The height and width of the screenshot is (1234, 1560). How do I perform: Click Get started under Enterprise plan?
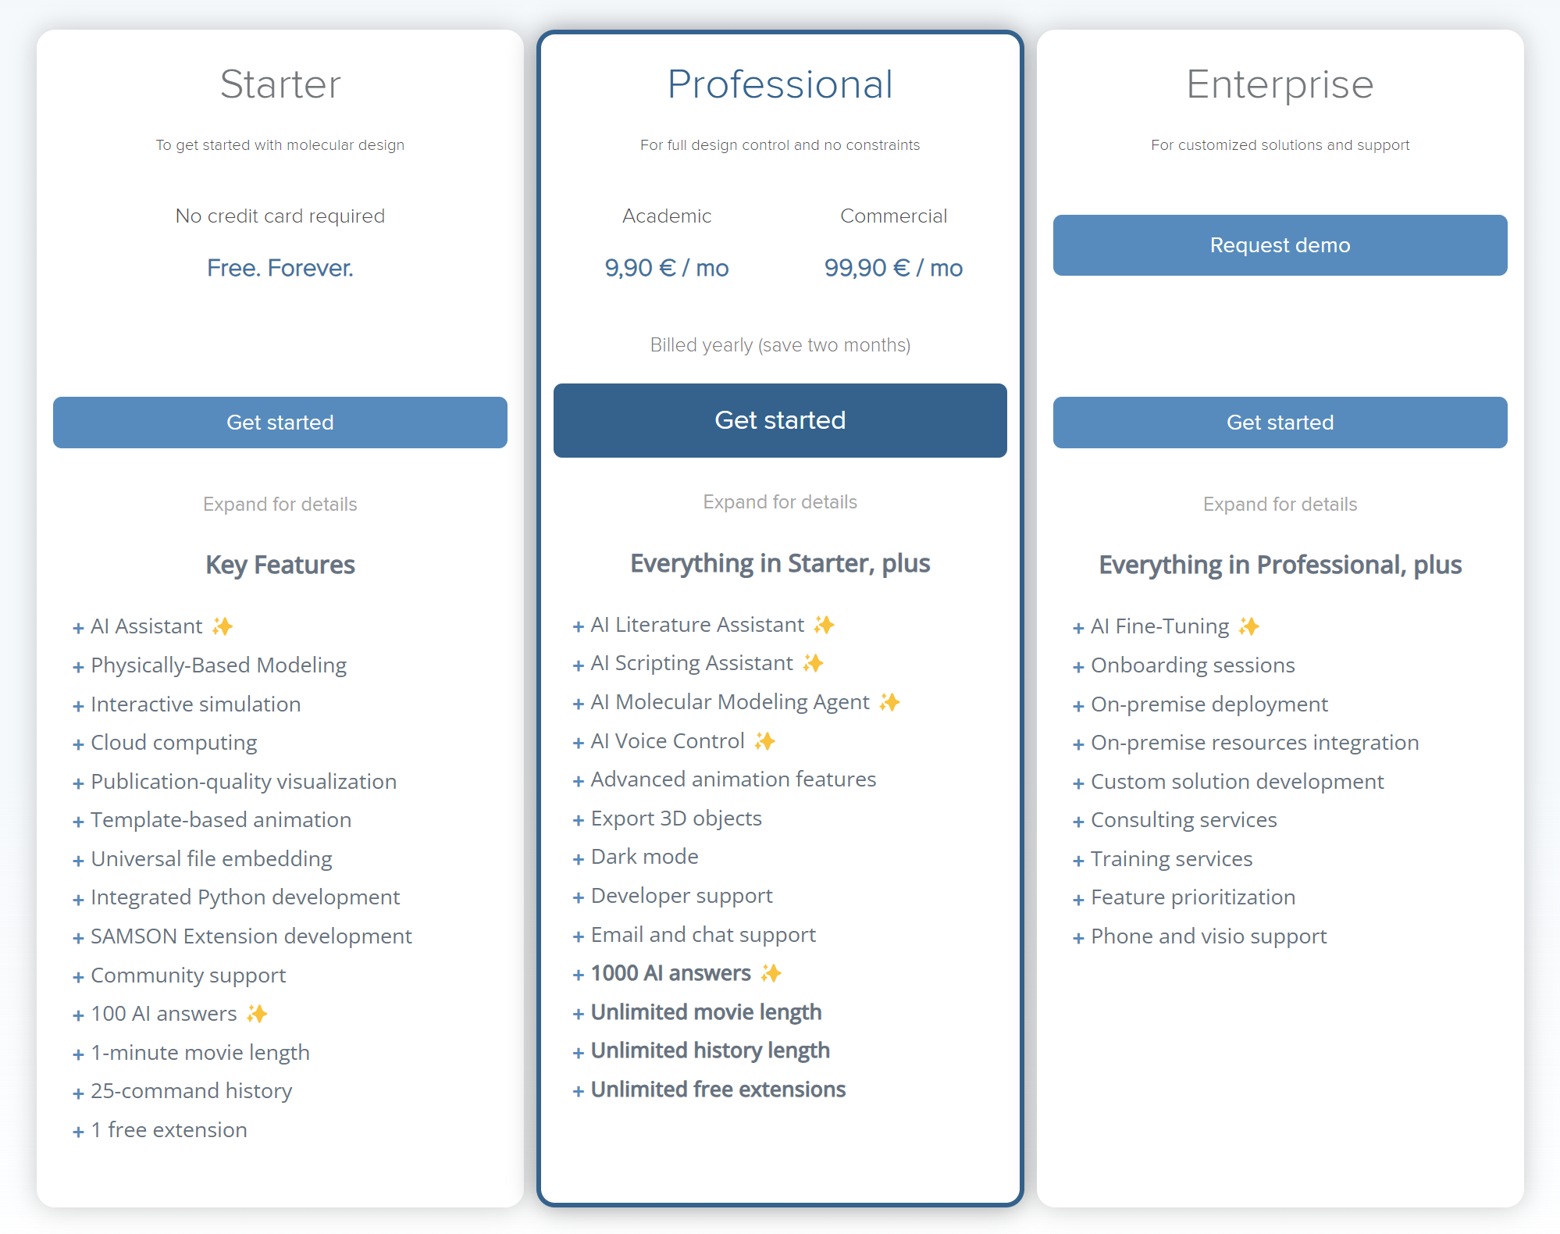[x=1280, y=423]
